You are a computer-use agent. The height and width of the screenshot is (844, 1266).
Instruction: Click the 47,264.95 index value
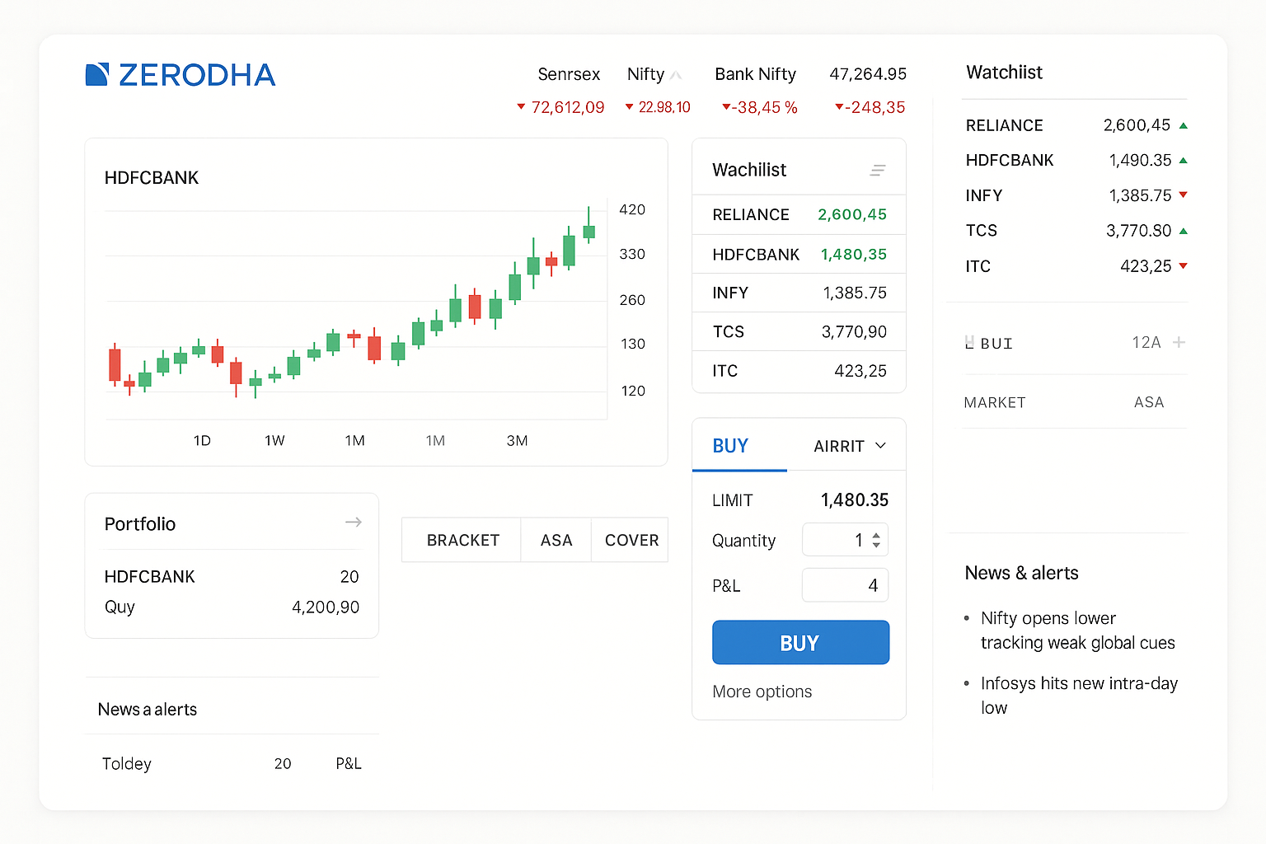(868, 74)
